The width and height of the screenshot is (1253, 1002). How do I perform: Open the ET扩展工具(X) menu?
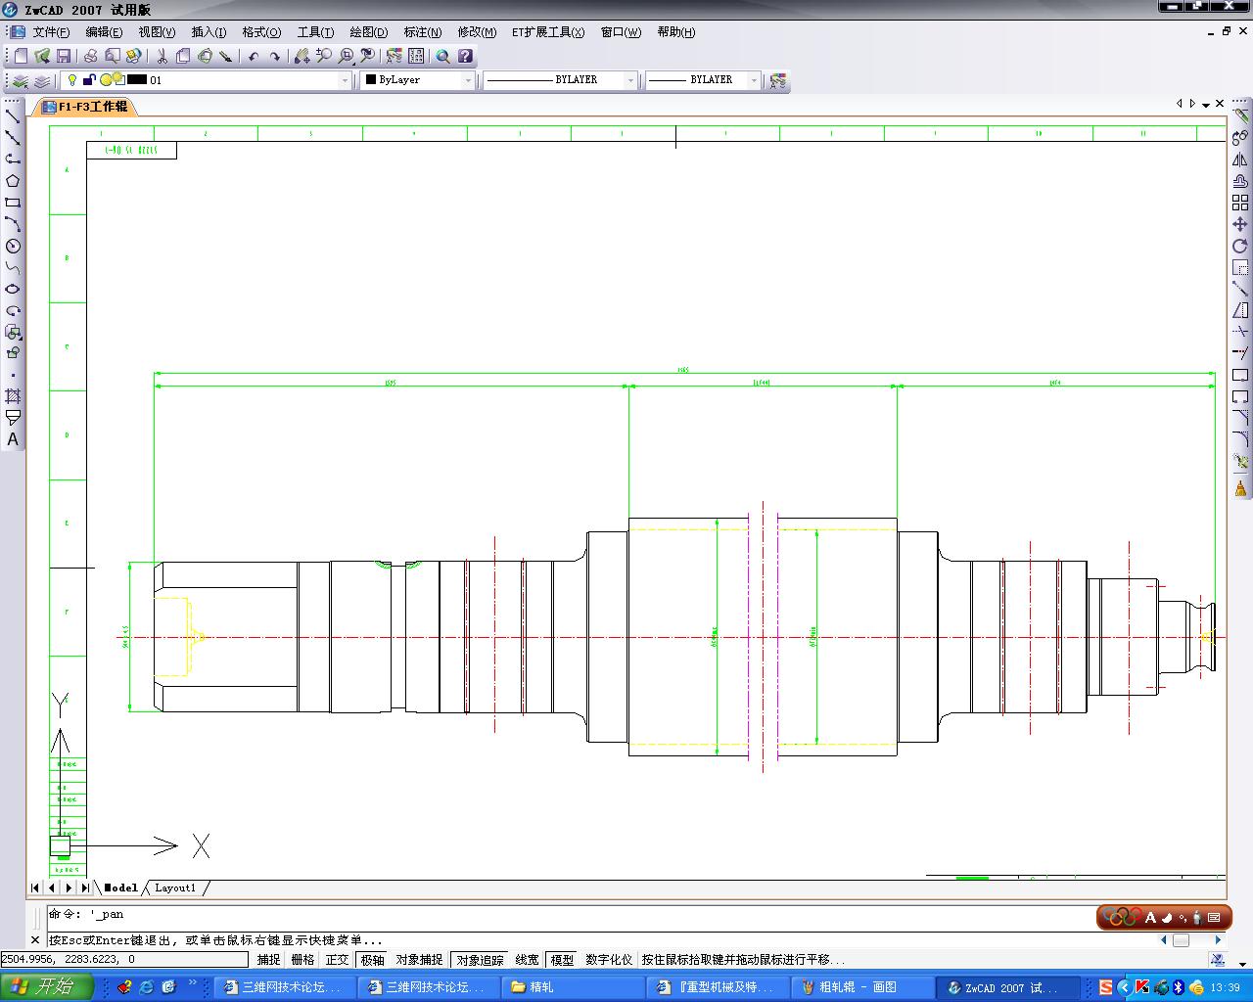tap(548, 32)
